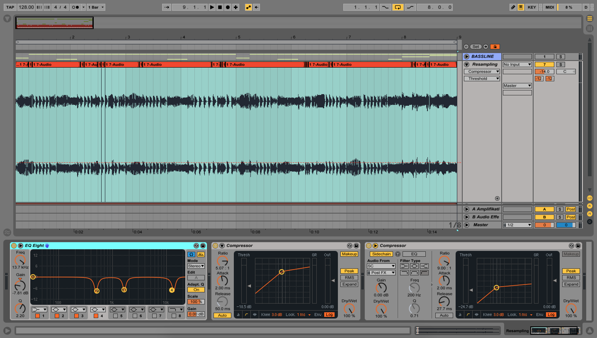Open the Master 1/2 output chooser

(x=517, y=225)
